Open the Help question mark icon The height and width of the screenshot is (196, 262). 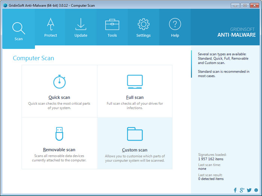(x=175, y=24)
